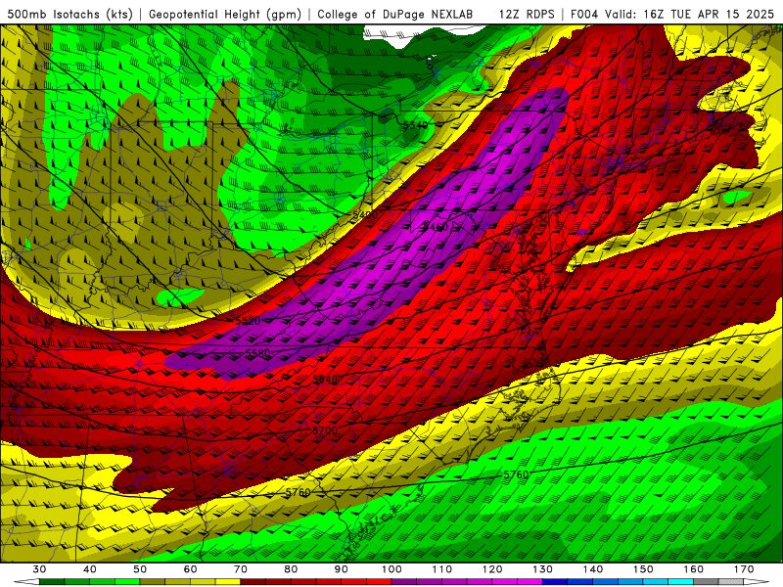
Task: Click the 50 value on the color scale
Action: tap(140, 569)
